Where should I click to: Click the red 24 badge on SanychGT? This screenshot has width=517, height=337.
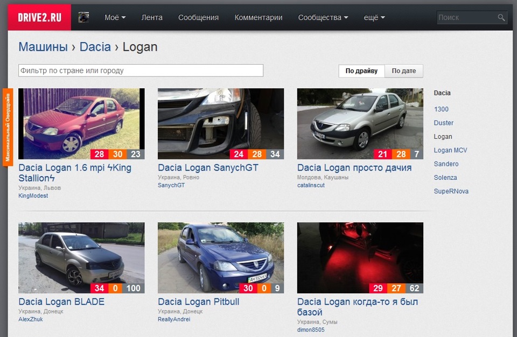click(239, 155)
